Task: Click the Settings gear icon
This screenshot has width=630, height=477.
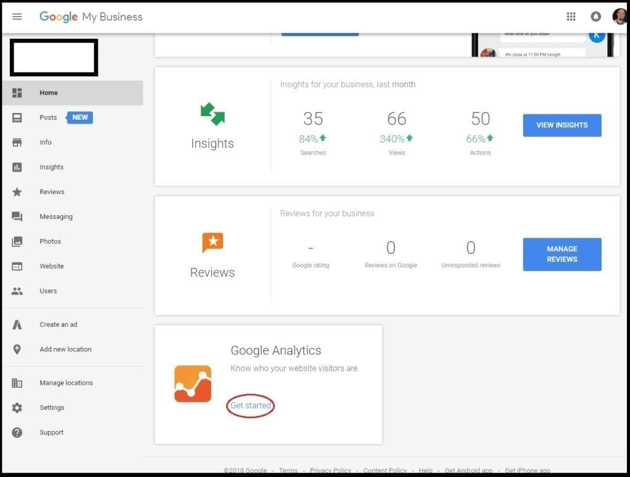Action: coord(17,408)
